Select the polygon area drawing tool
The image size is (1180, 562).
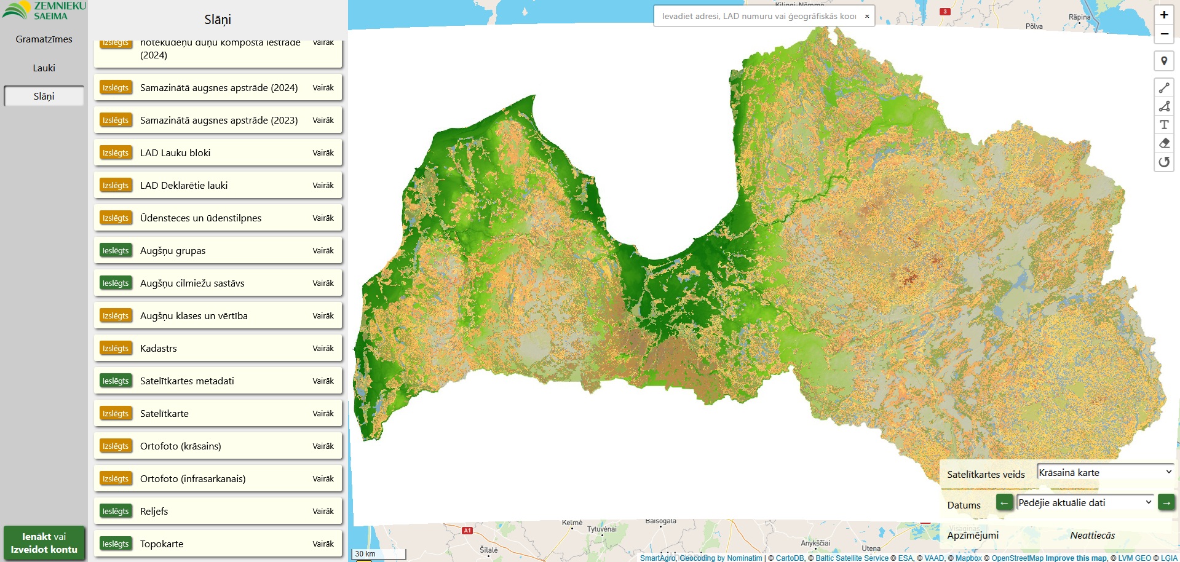[x=1163, y=106]
